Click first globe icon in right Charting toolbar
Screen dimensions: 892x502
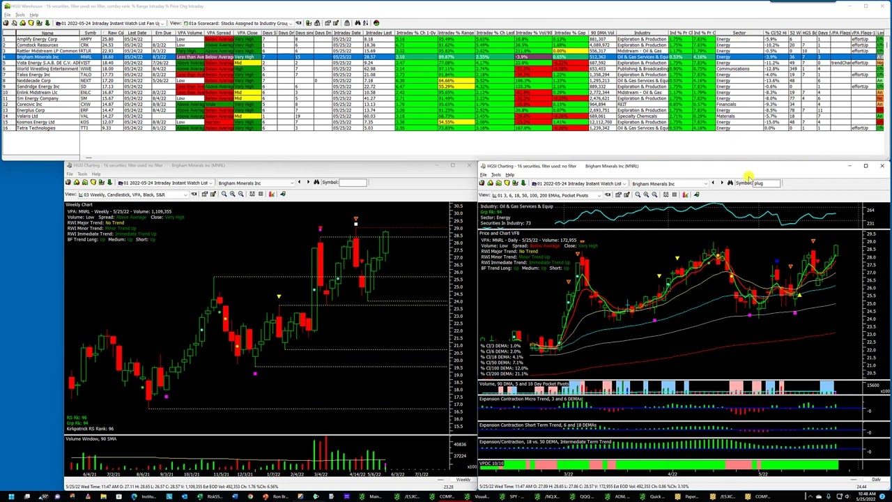tap(482, 183)
